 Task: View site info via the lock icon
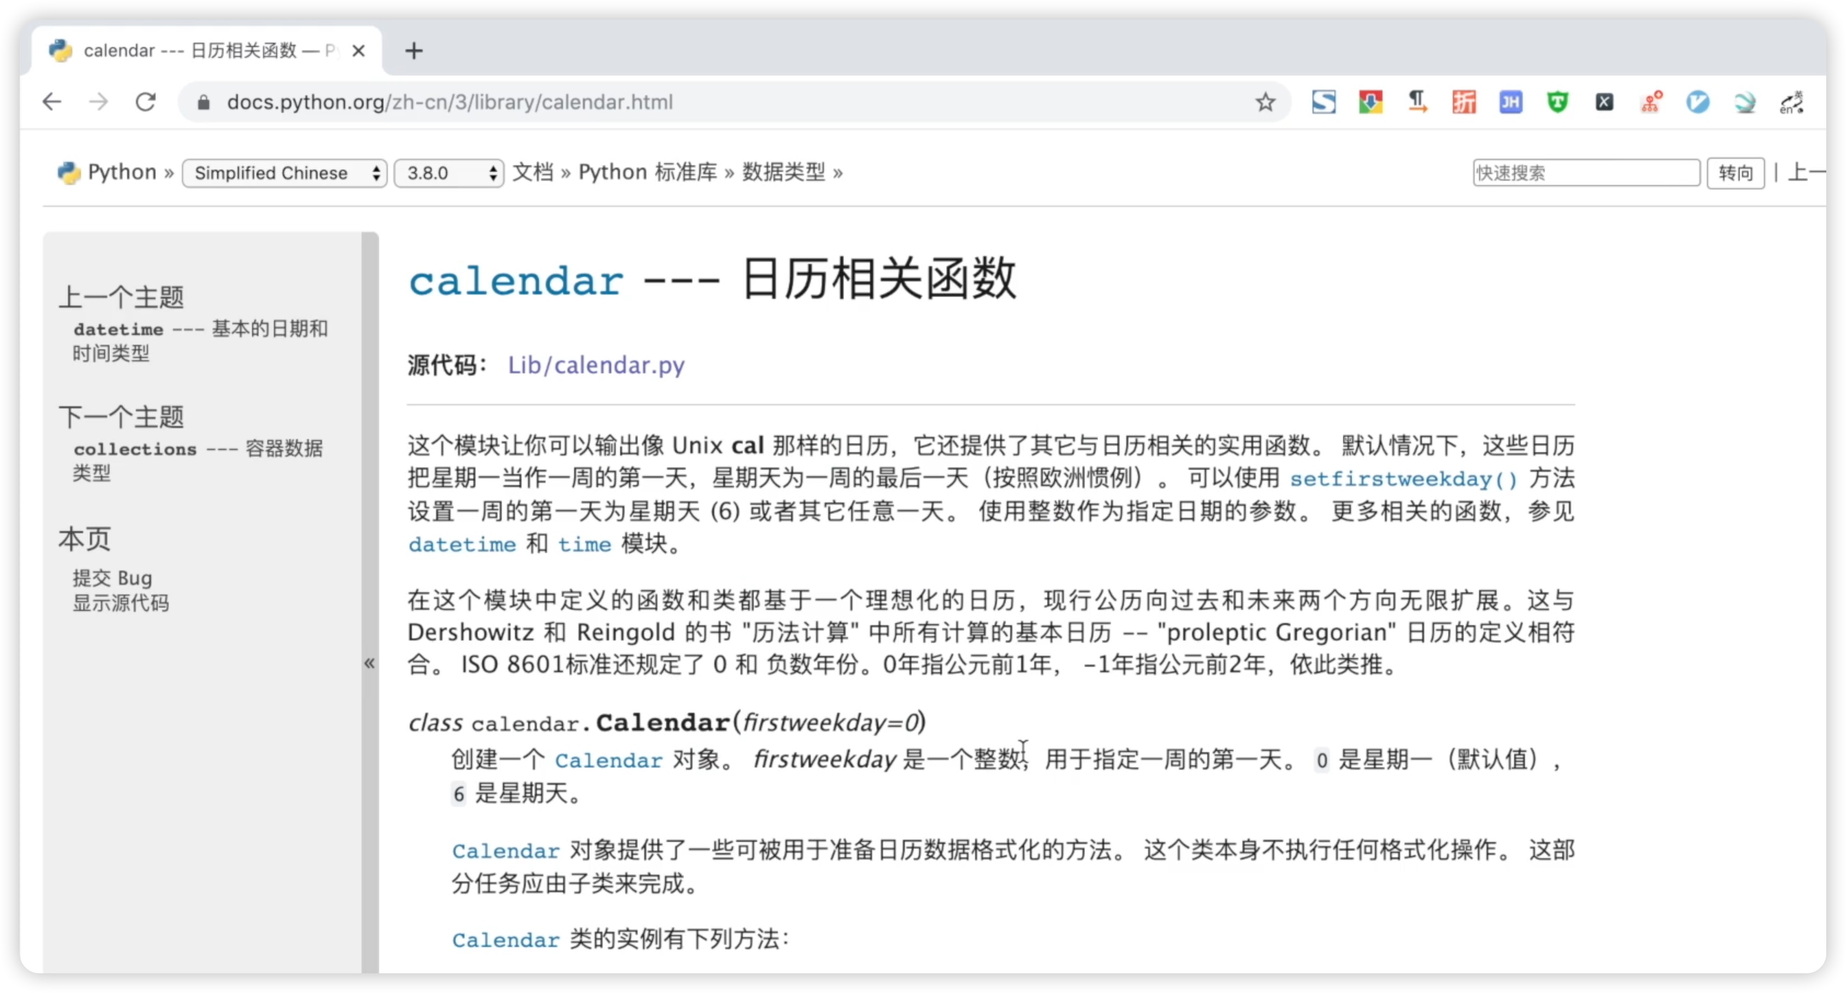tap(204, 102)
